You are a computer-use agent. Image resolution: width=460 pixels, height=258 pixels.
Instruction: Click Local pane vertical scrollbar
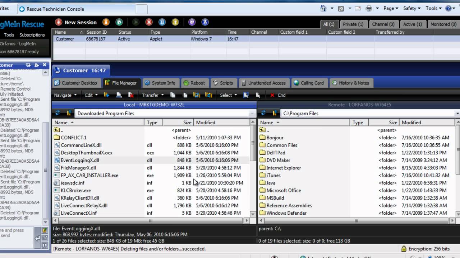click(x=253, y=167)
